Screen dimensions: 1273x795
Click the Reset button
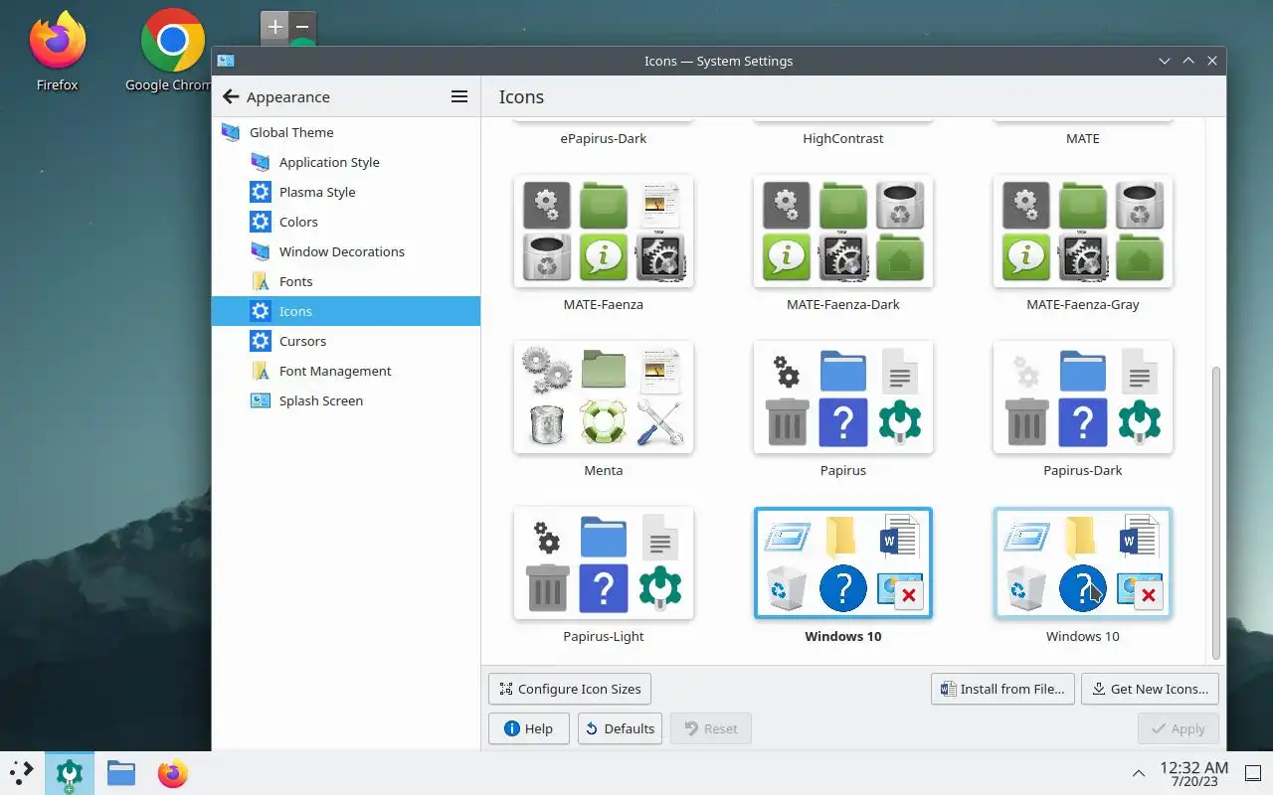[x=710, y=728]
